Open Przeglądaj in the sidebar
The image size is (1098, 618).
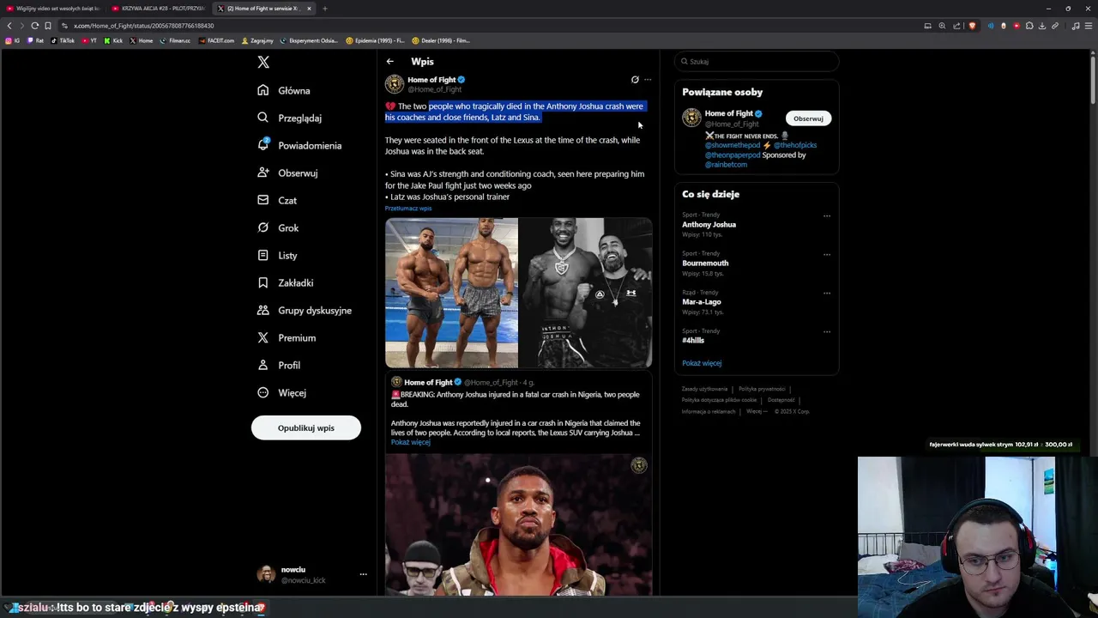click(x=289, y=118)
